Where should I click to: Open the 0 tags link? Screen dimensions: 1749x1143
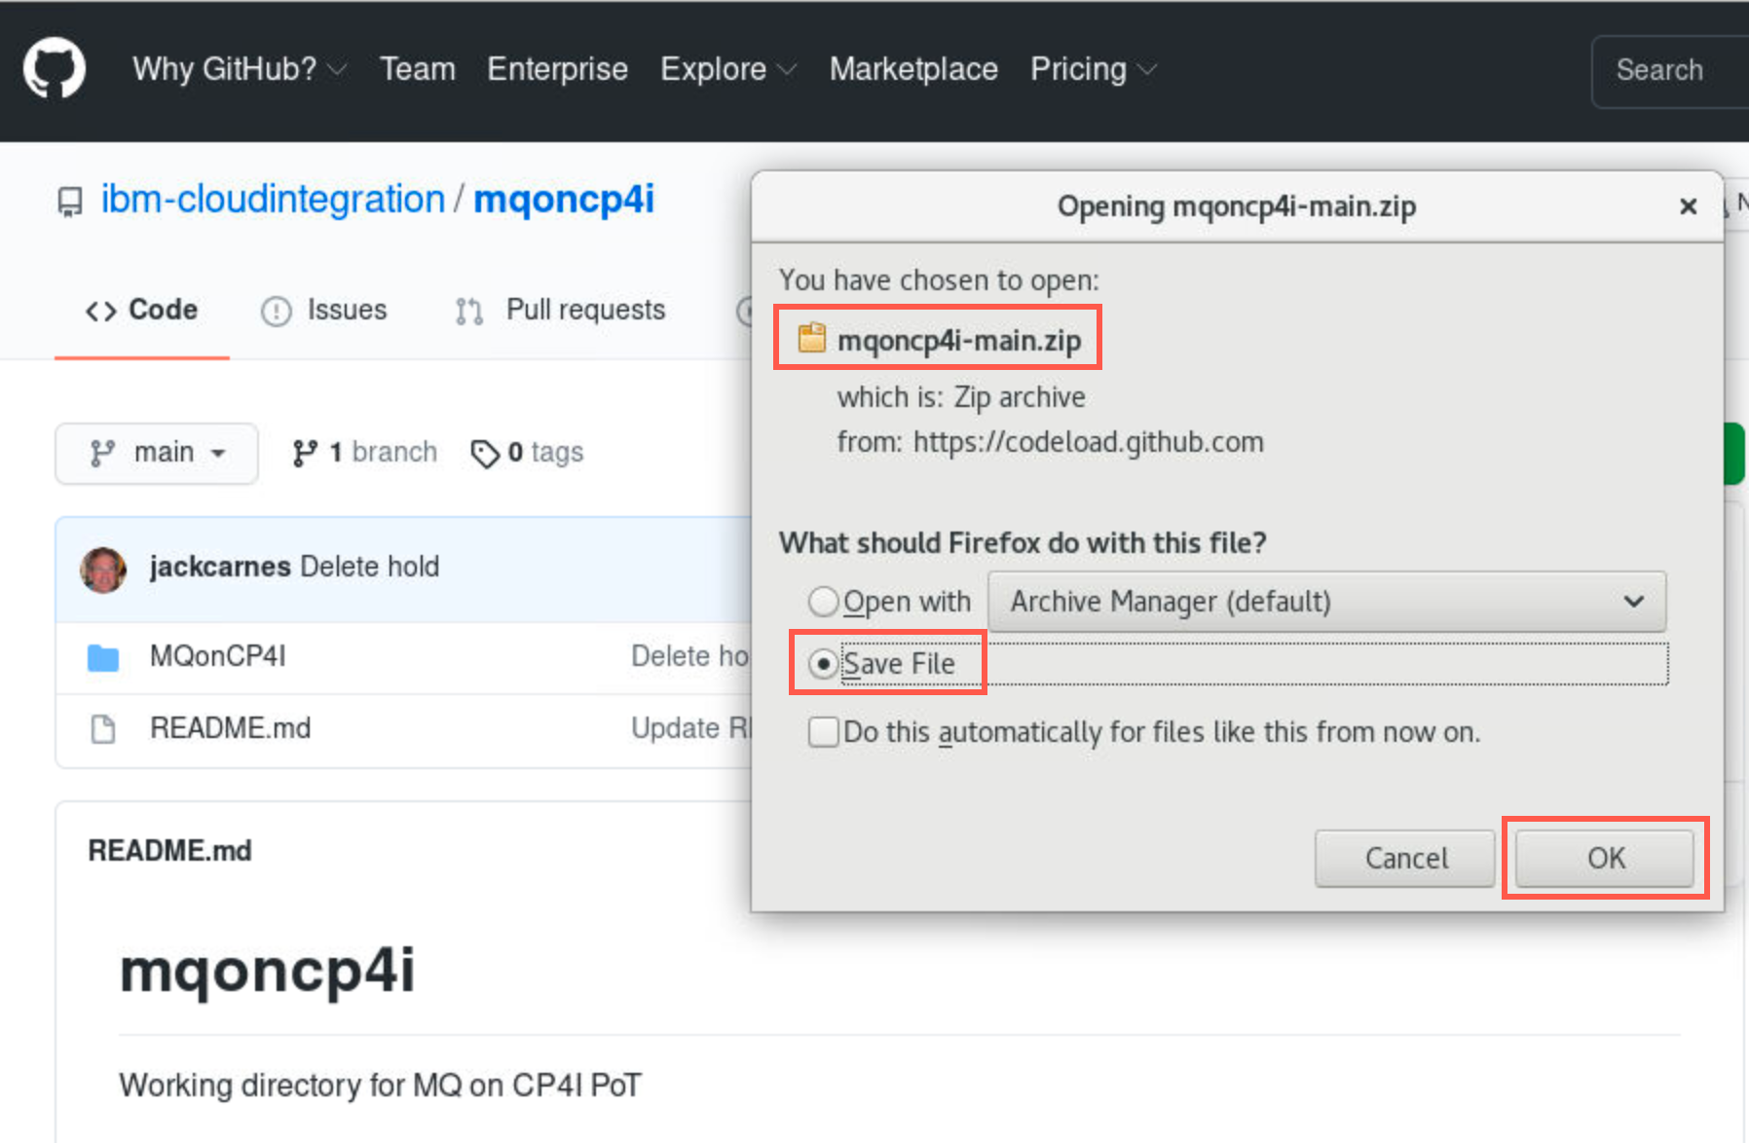click(x=527, y=453)
